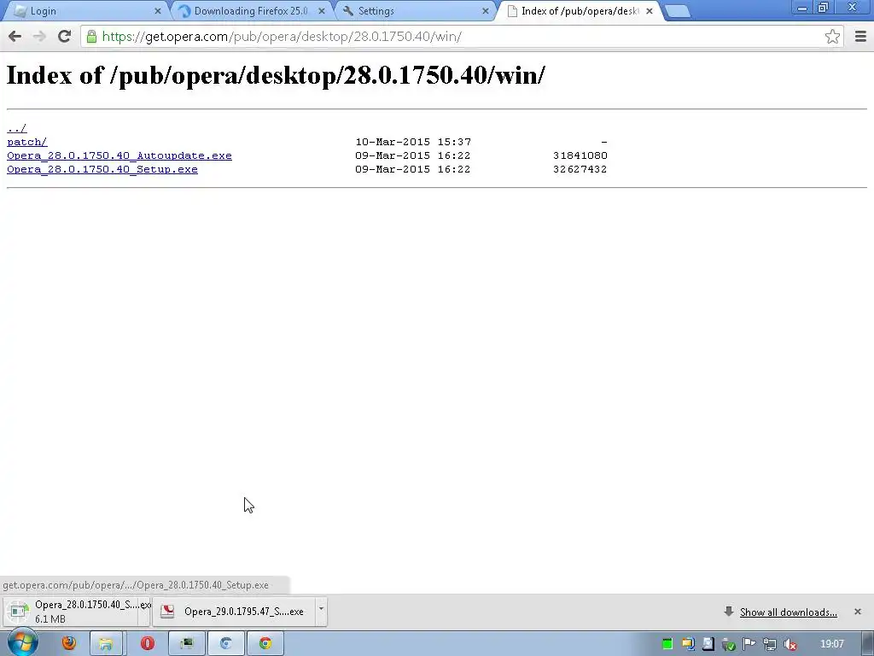The width and height of the screenshot is (874, 656).
Task: Click the download arrow icon in downloads bar
Action: (729, 612)
